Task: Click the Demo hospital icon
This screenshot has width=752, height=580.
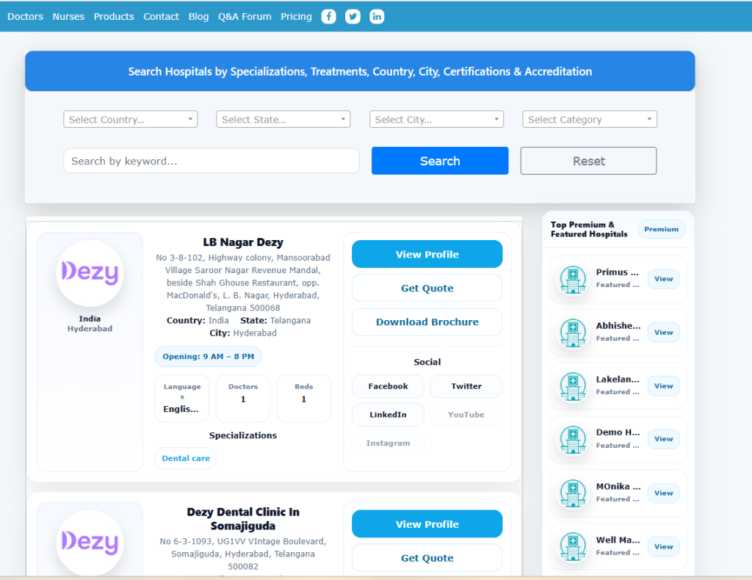Action: click(573, 439)
